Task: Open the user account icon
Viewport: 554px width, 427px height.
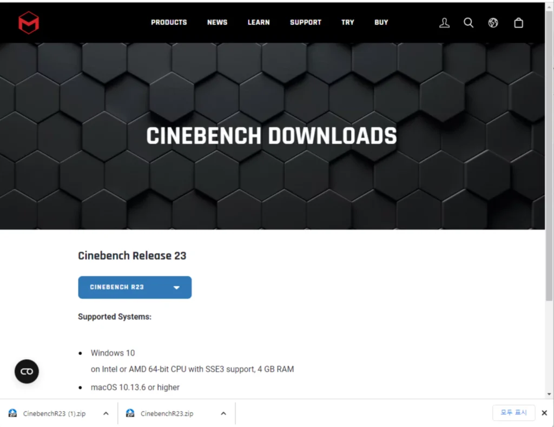Action: (x=445, y=23)
